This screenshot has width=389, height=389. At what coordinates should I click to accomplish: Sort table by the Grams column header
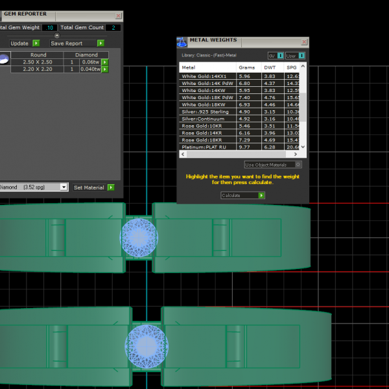click(248, 67)
